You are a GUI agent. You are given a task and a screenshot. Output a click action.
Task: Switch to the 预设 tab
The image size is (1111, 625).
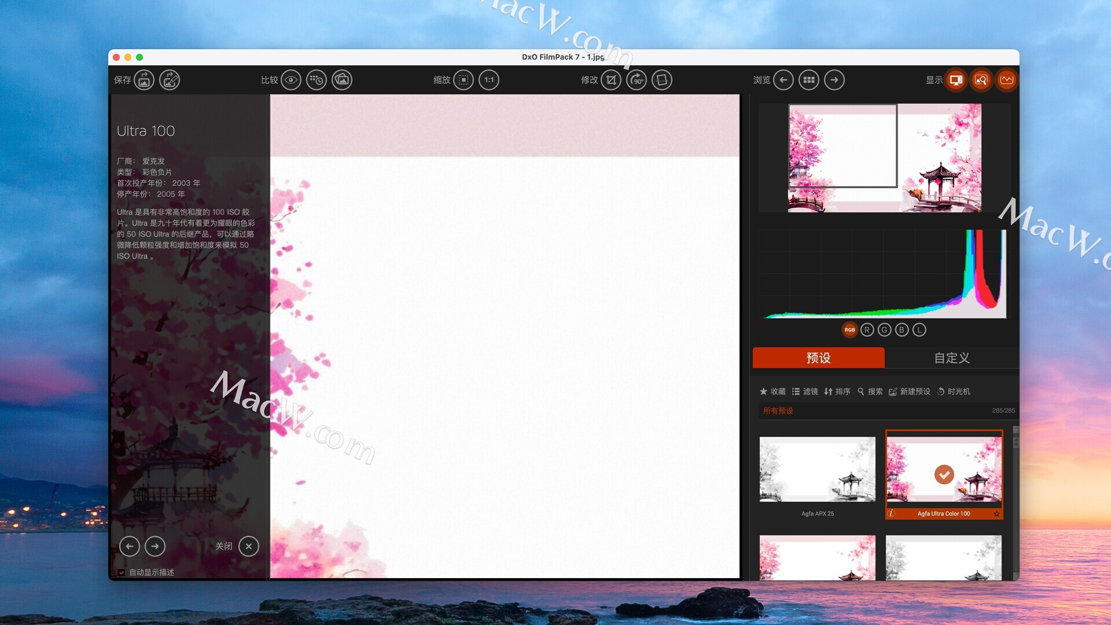click(x=818, y=358)
